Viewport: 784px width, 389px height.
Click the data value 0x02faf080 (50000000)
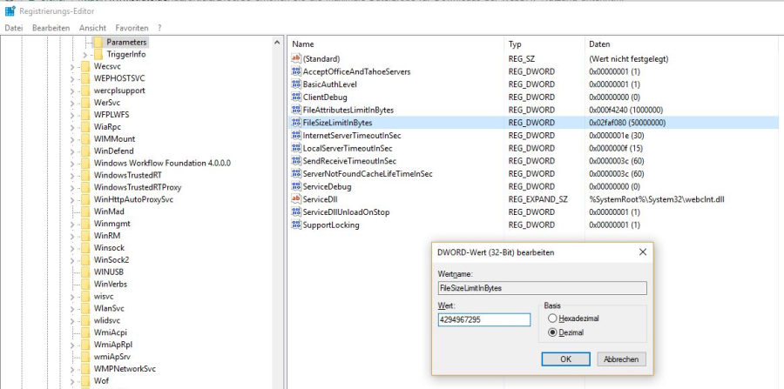pos(627,123)
